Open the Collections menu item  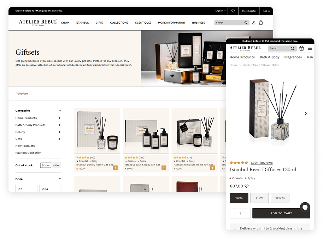pyautogui.click(x=119, y=23)
